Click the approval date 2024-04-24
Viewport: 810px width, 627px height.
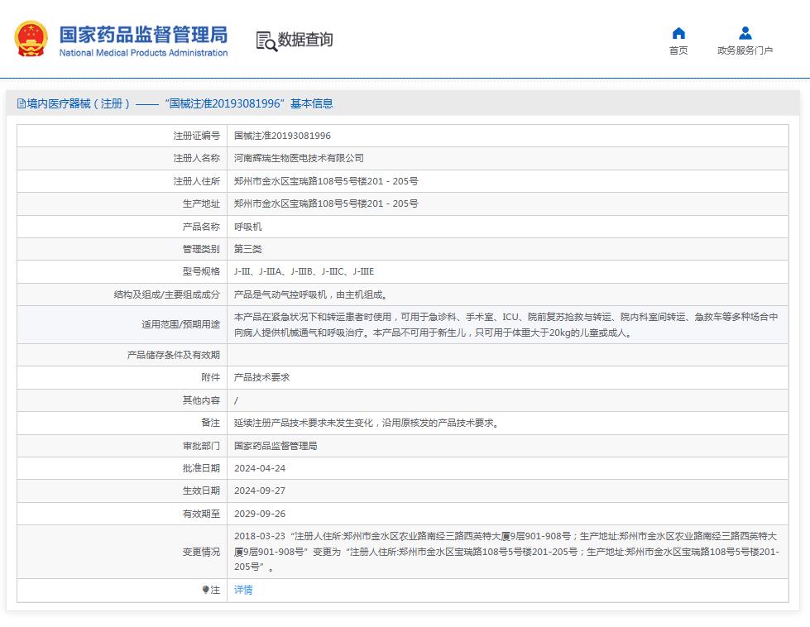(260, 468)
